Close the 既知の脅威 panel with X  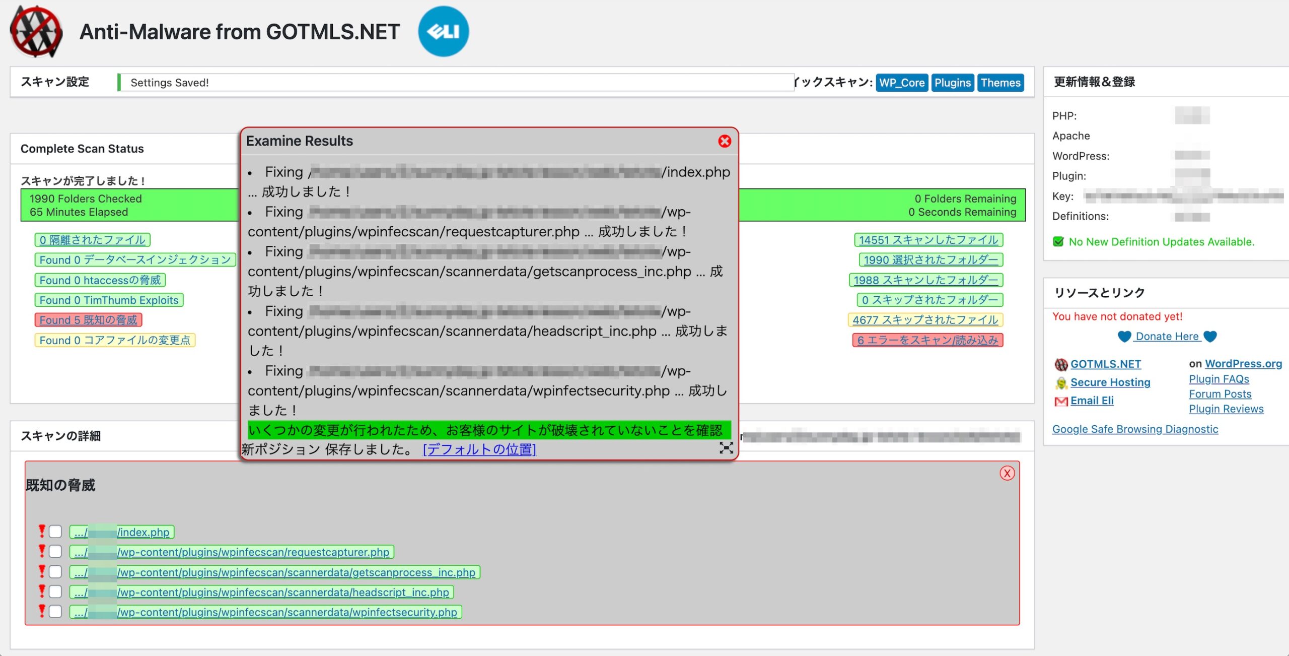[x=1007, y=473]
